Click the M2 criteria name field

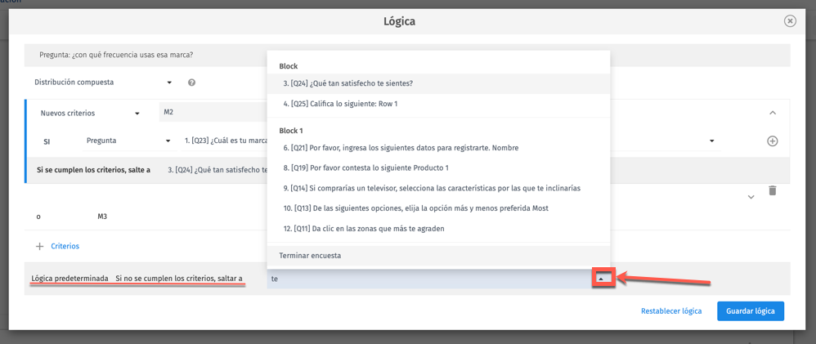click(213, 113)
